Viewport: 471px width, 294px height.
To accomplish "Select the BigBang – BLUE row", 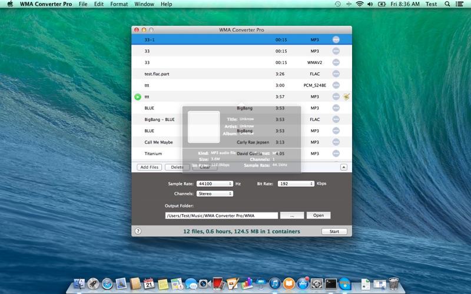I will 241,119.
